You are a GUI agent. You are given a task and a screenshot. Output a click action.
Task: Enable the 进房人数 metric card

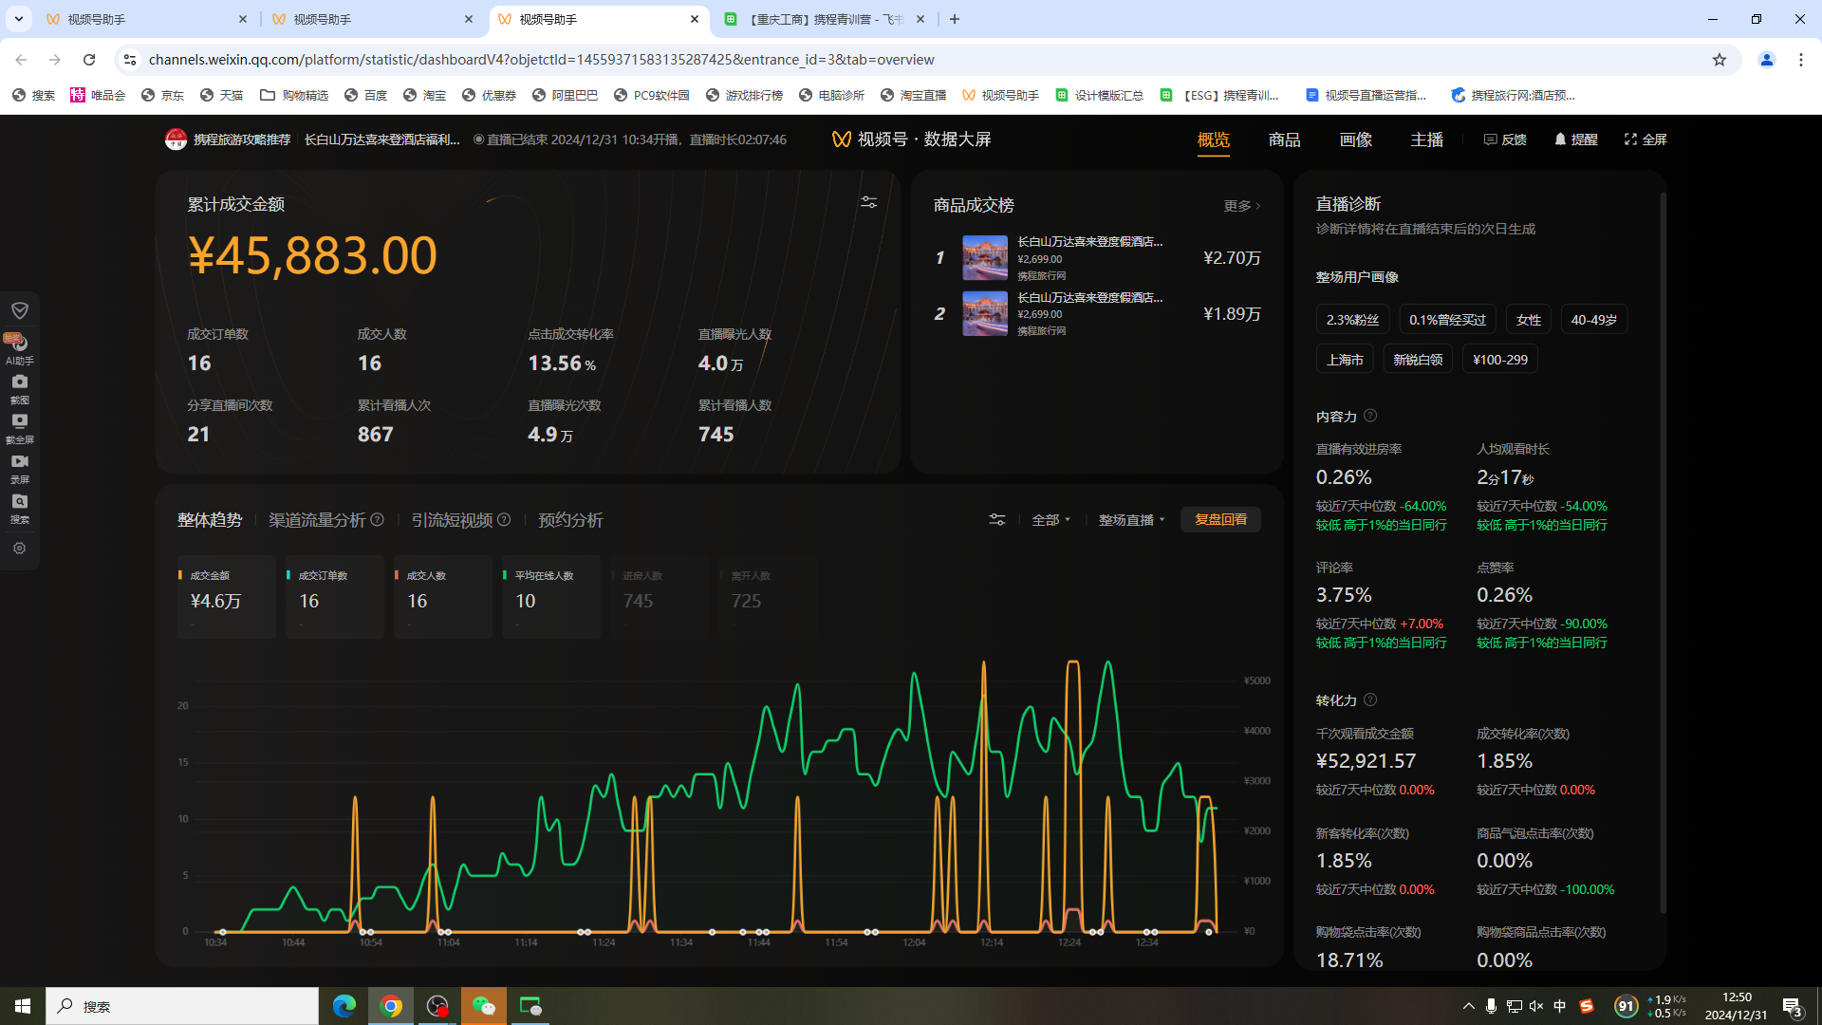click(659, 596)
